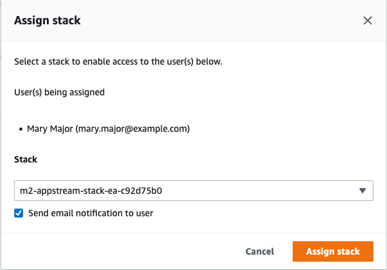Screen dimensions: 387x270
Task: Click the 'user(s) below' text in the description
Action: tap(194, 62)
